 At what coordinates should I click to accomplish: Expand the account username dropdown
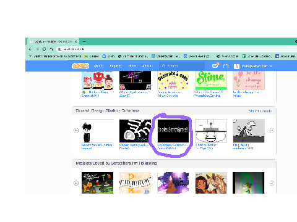[x=253, y=66]
